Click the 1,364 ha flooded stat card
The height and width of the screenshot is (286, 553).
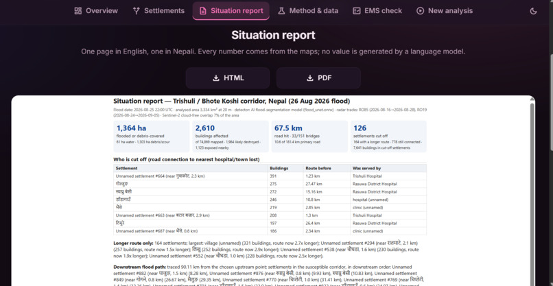152,136
